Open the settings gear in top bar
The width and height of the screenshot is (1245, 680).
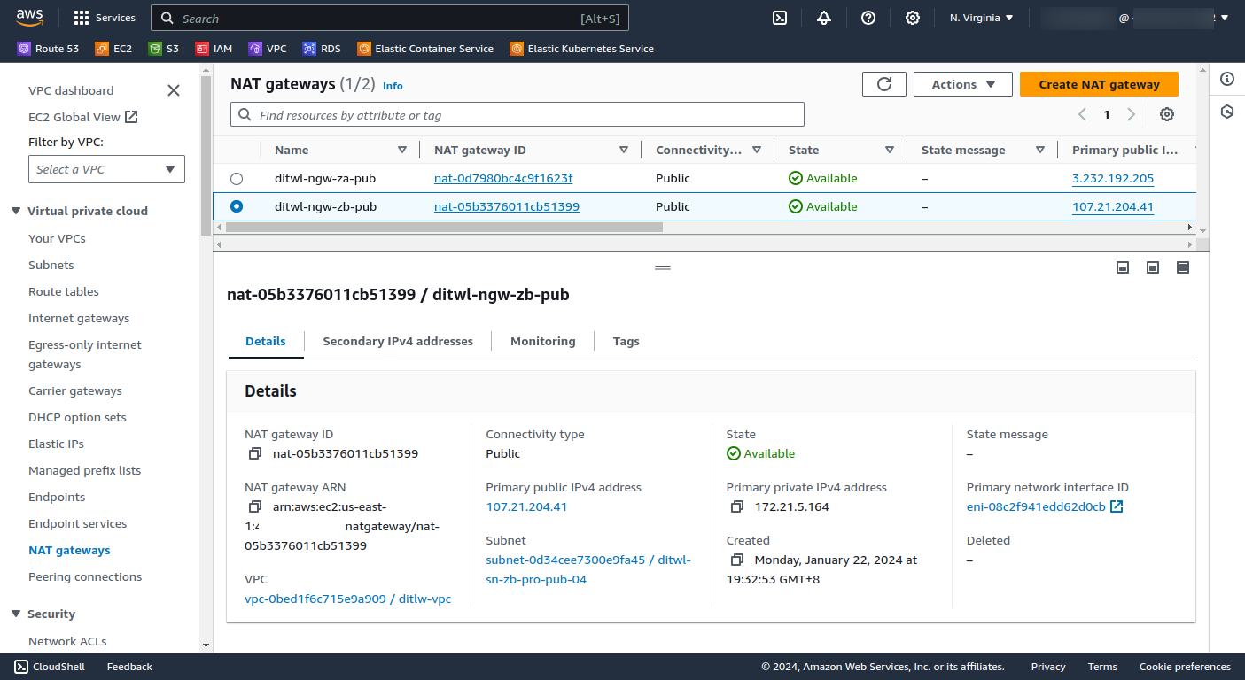[x=913, y=18]
